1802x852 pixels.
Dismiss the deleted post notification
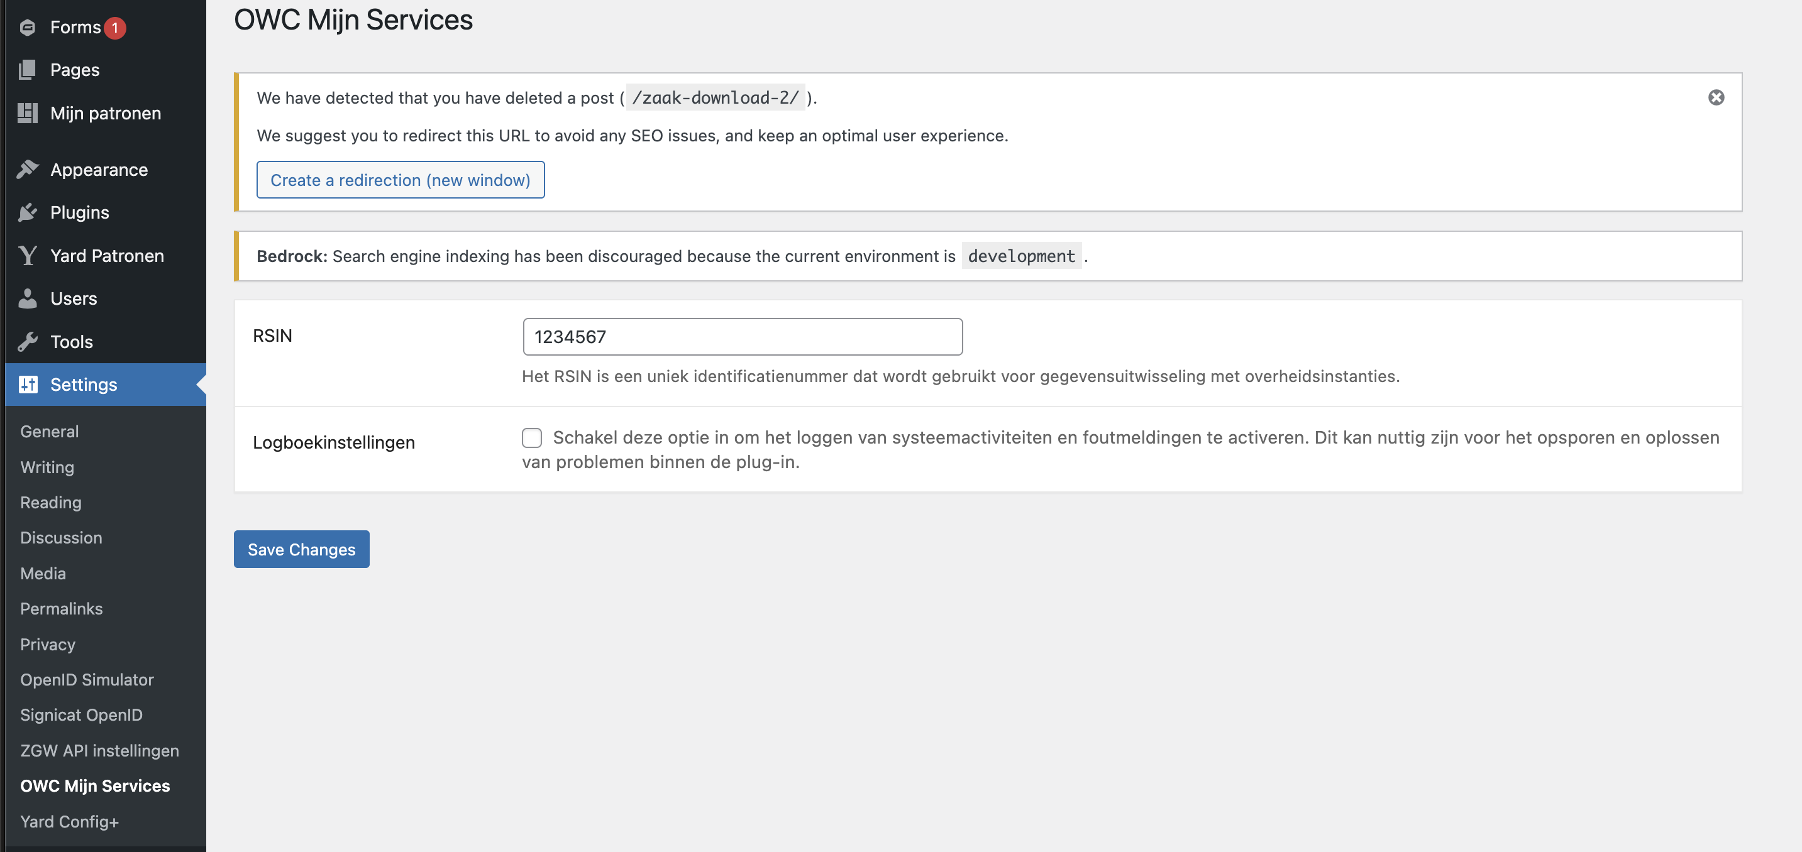[1715, 97]
